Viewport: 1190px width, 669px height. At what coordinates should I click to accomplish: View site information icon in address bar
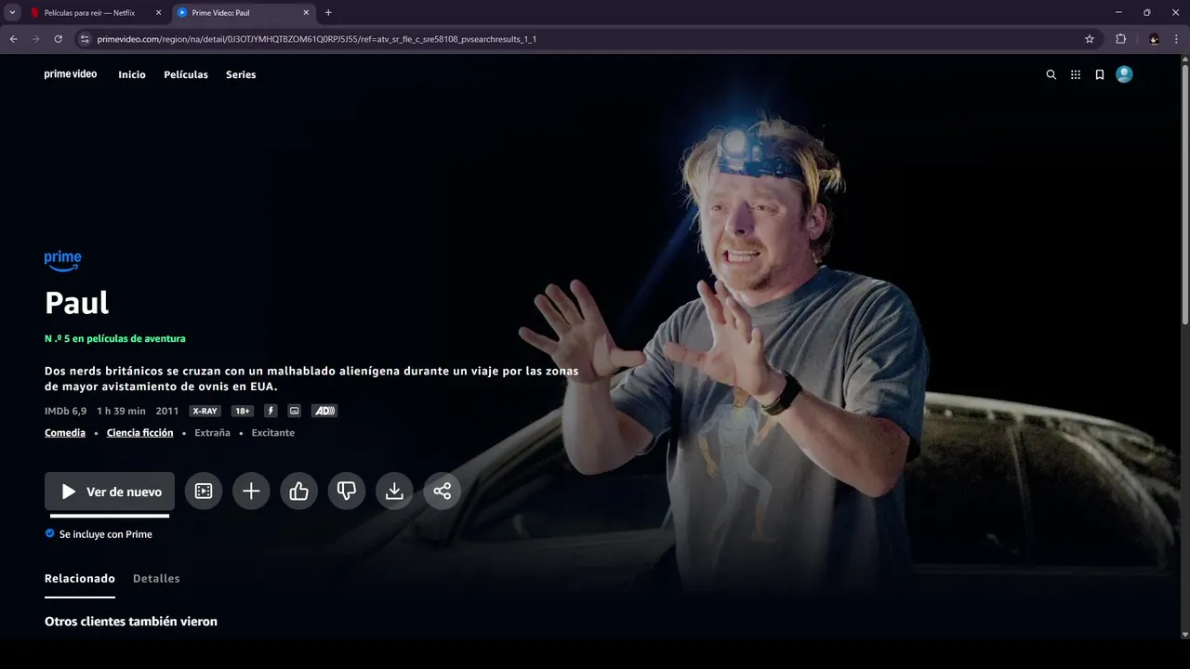pyautogui.click(x=85, y=39)
